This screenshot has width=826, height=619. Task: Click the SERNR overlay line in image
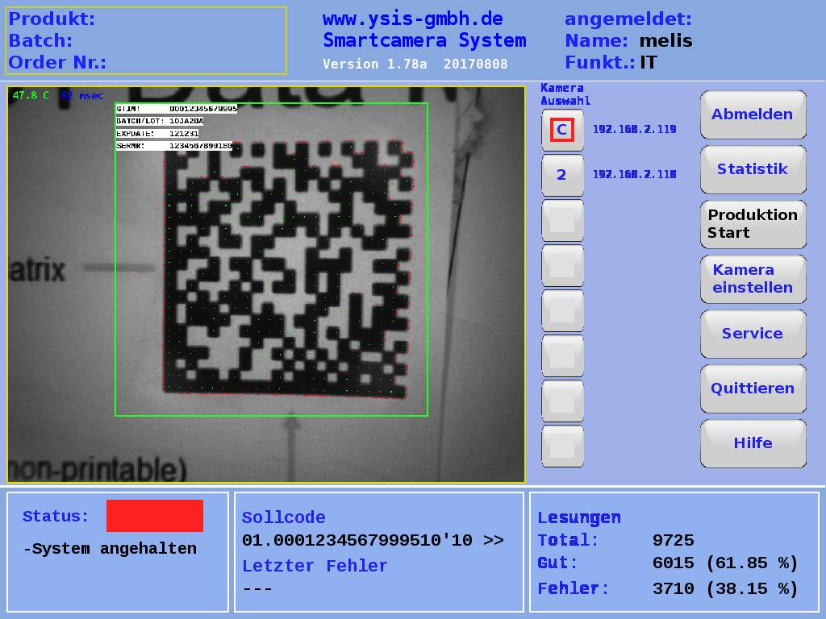pos(174,146)
